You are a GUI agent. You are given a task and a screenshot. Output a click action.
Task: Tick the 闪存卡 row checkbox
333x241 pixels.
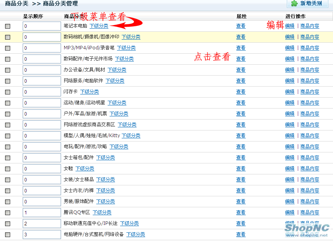point(8,92)
